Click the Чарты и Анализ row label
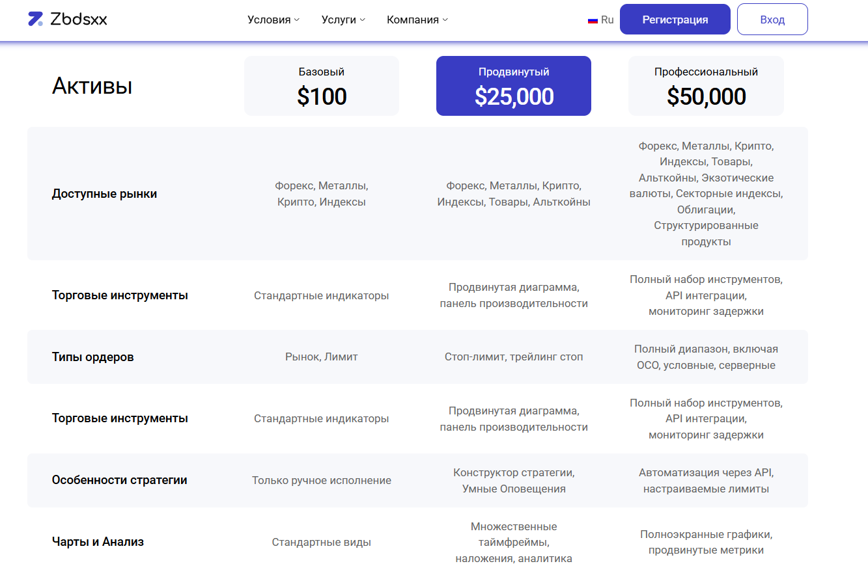 [98, 542]
